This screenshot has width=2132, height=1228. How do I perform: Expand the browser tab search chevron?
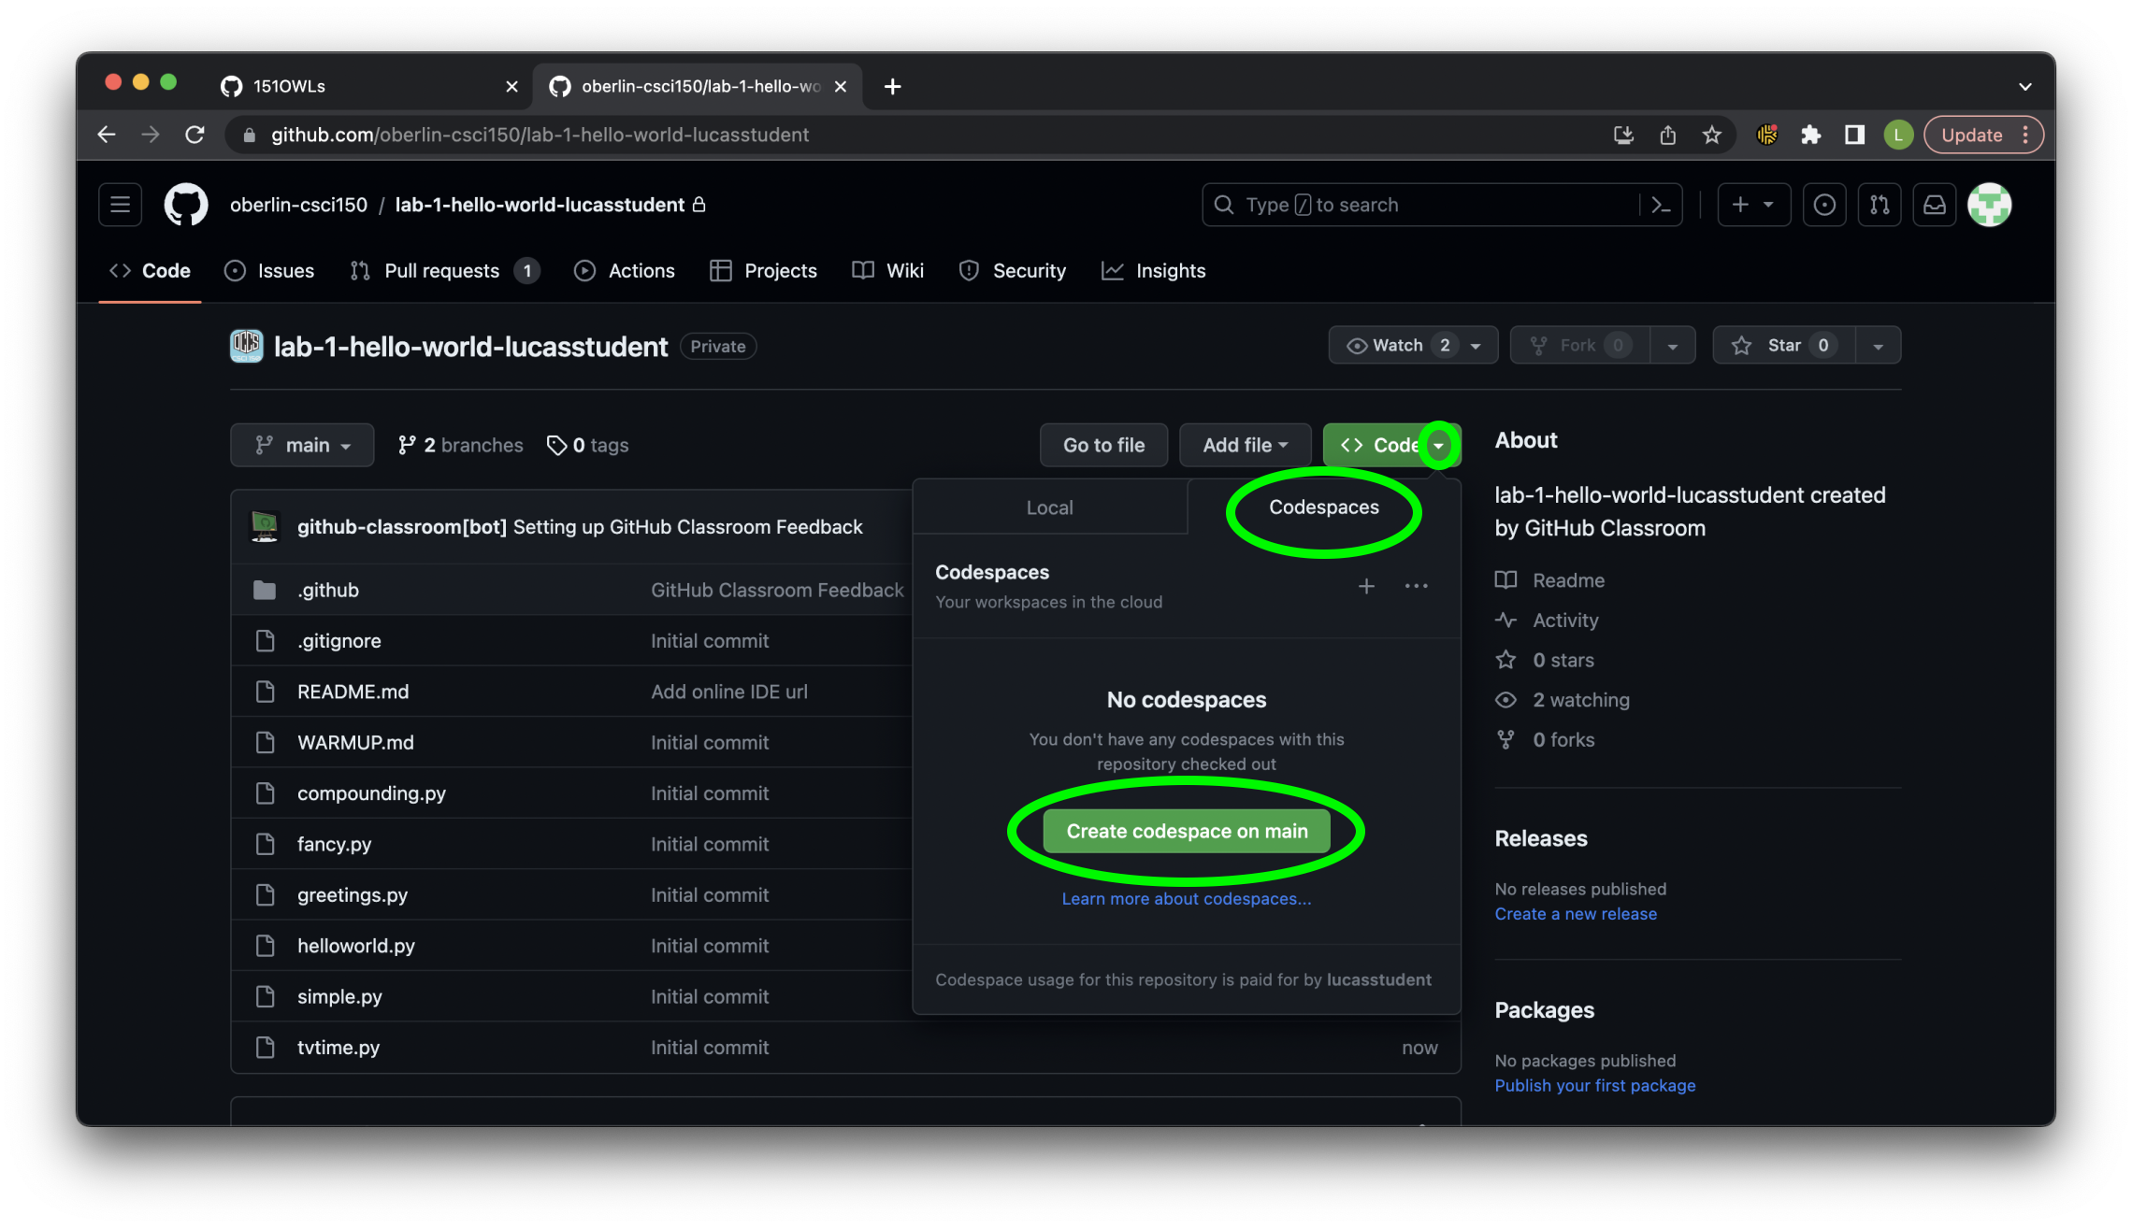2025,86
